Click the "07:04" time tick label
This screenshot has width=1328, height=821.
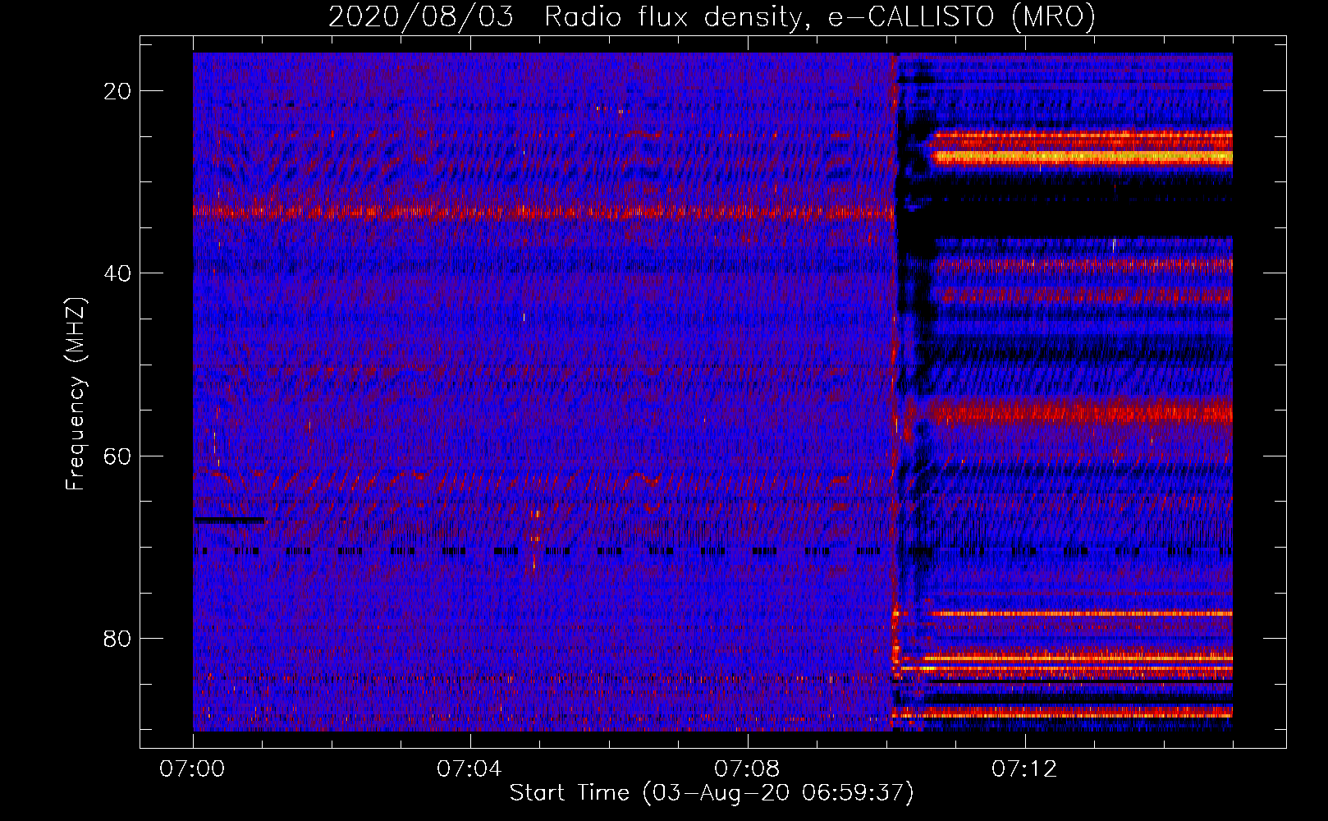[x=470, y=769]
